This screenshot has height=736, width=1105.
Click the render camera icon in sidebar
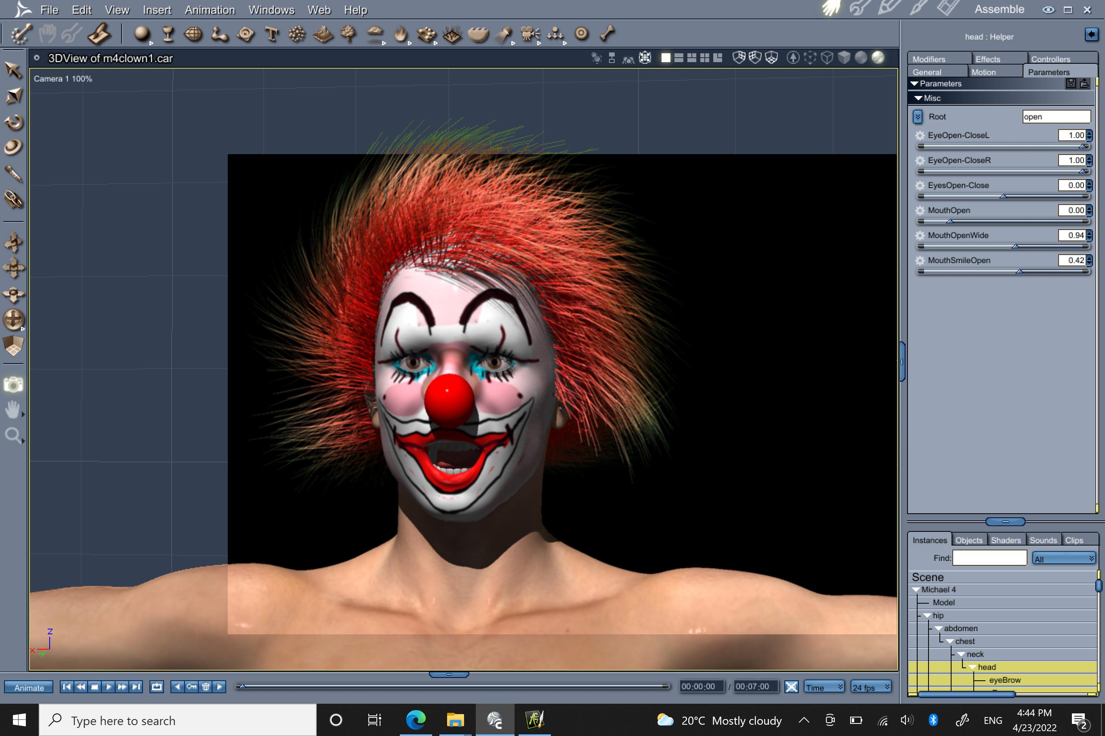click(x=13, y=385)
